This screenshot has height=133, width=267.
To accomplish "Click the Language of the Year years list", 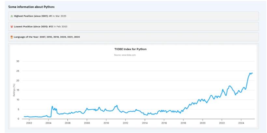I will click(x=60, y=37).
